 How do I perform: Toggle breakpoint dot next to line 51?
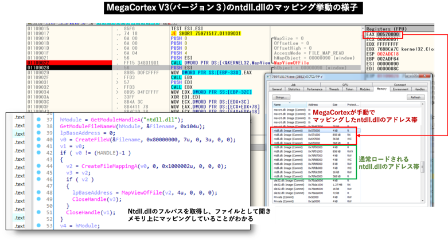click(x=38, y=211)
